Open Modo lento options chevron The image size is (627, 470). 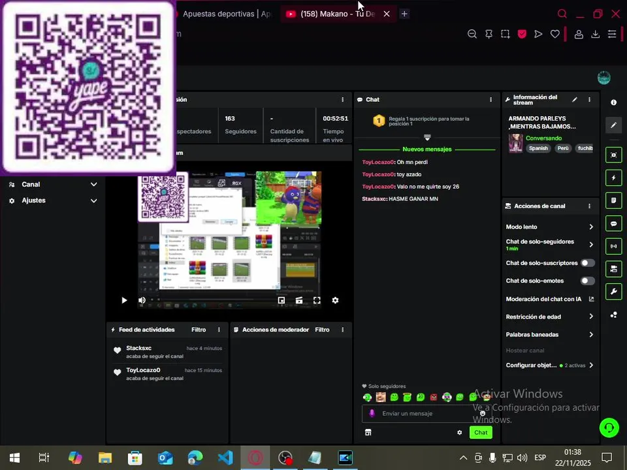[591, 227]
